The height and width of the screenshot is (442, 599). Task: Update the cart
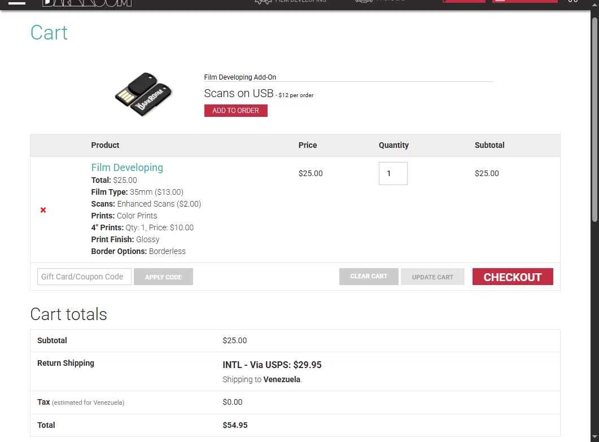(432, 277)
